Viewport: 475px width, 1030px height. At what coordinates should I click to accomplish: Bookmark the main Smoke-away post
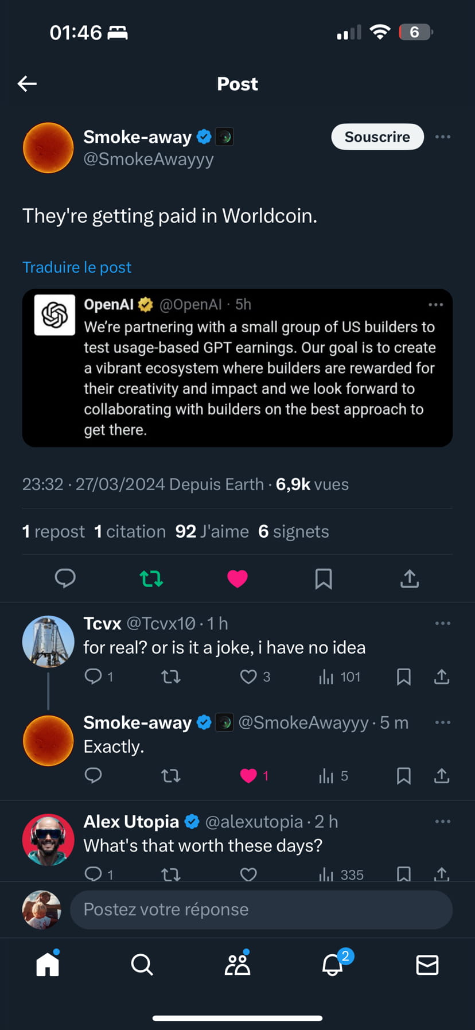[x=324, y=578]
